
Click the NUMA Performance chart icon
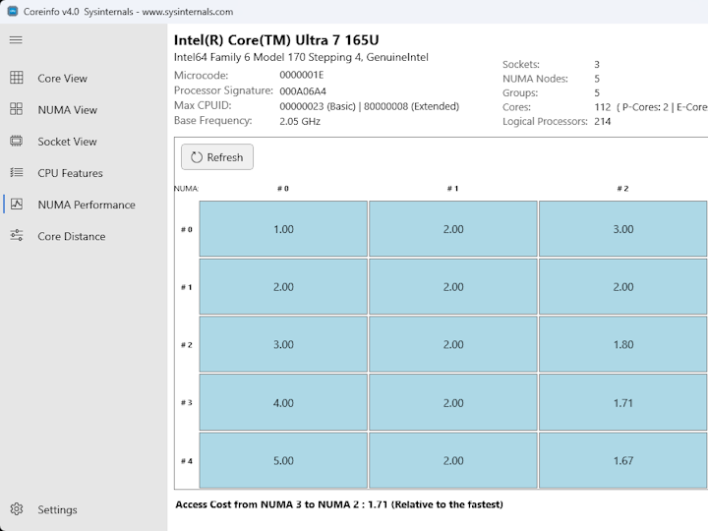click(x=17, y=205)
